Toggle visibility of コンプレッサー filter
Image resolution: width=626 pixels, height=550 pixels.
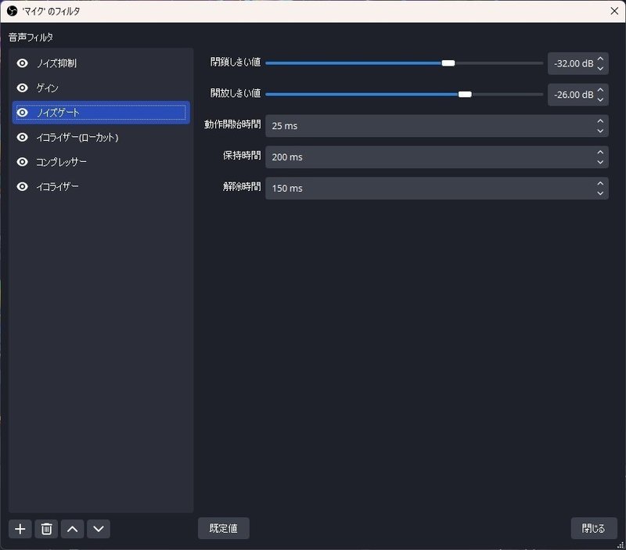coord(23,162)
